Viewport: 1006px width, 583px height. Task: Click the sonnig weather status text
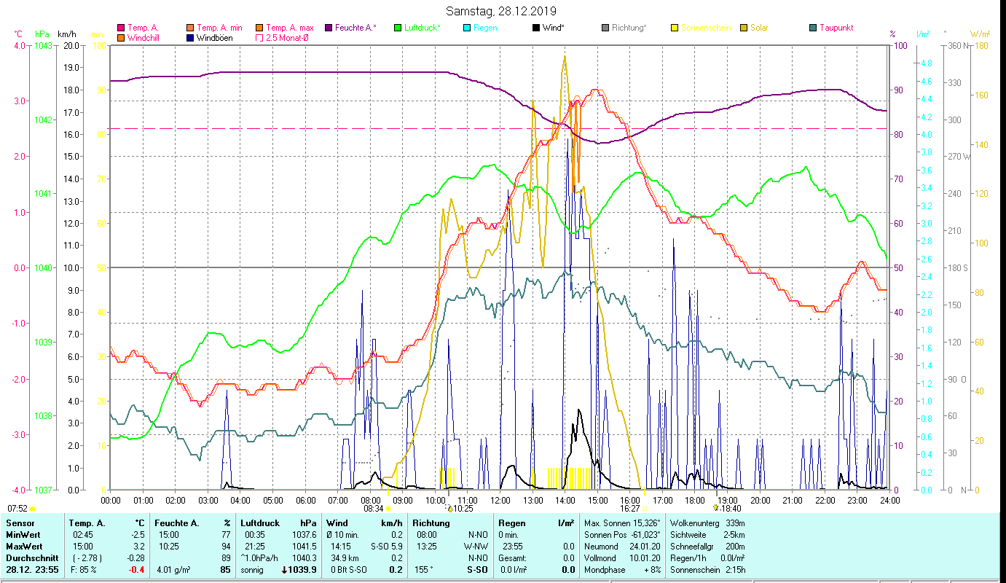pos(251,570)
